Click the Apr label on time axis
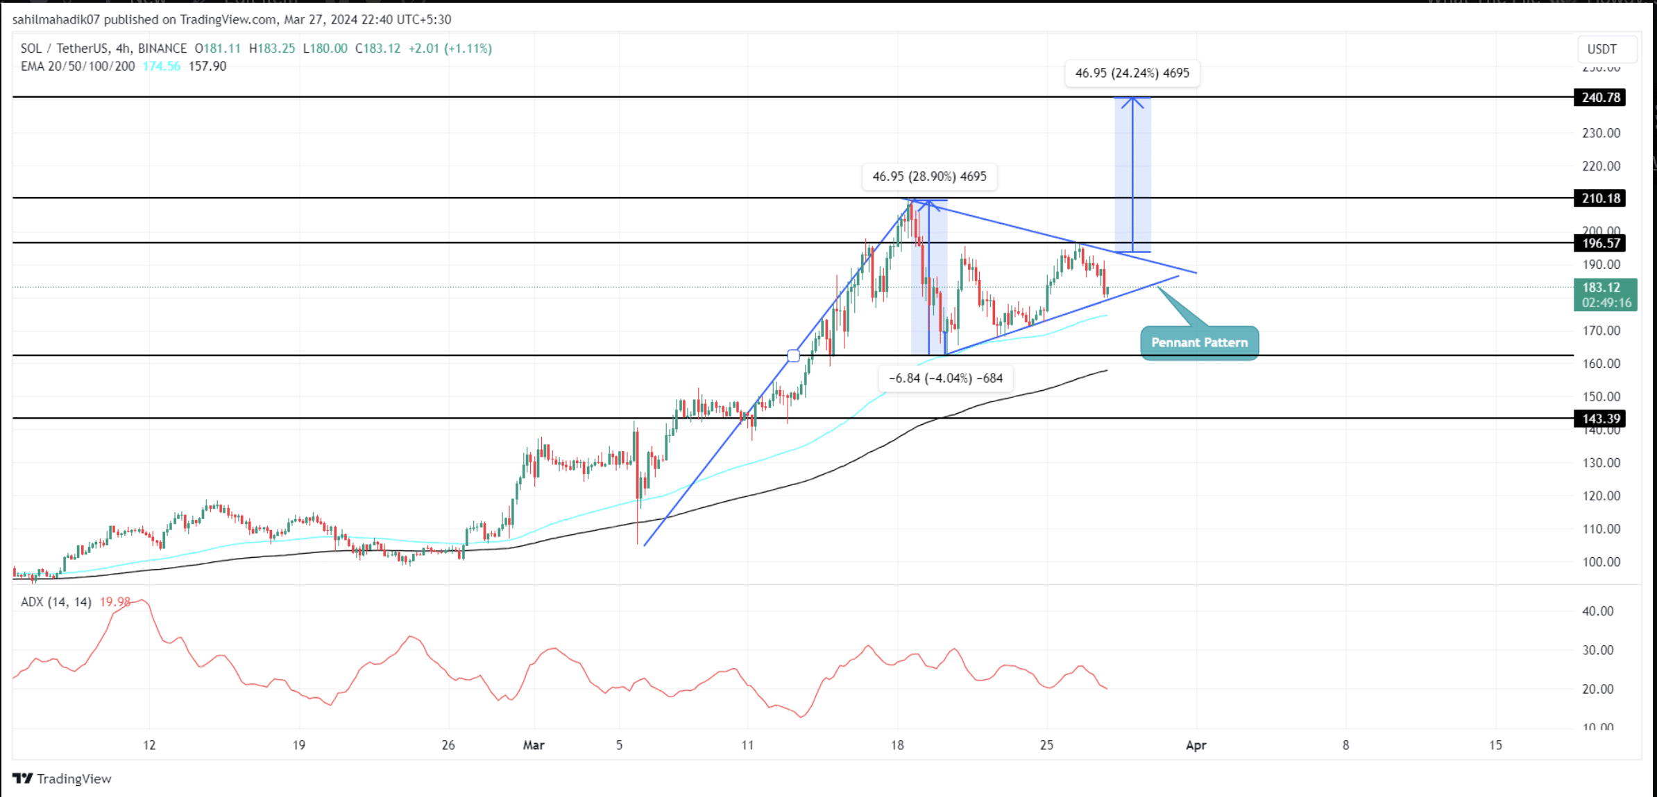This screenshot has width=1657, height=797. [x=1196, y=745]
